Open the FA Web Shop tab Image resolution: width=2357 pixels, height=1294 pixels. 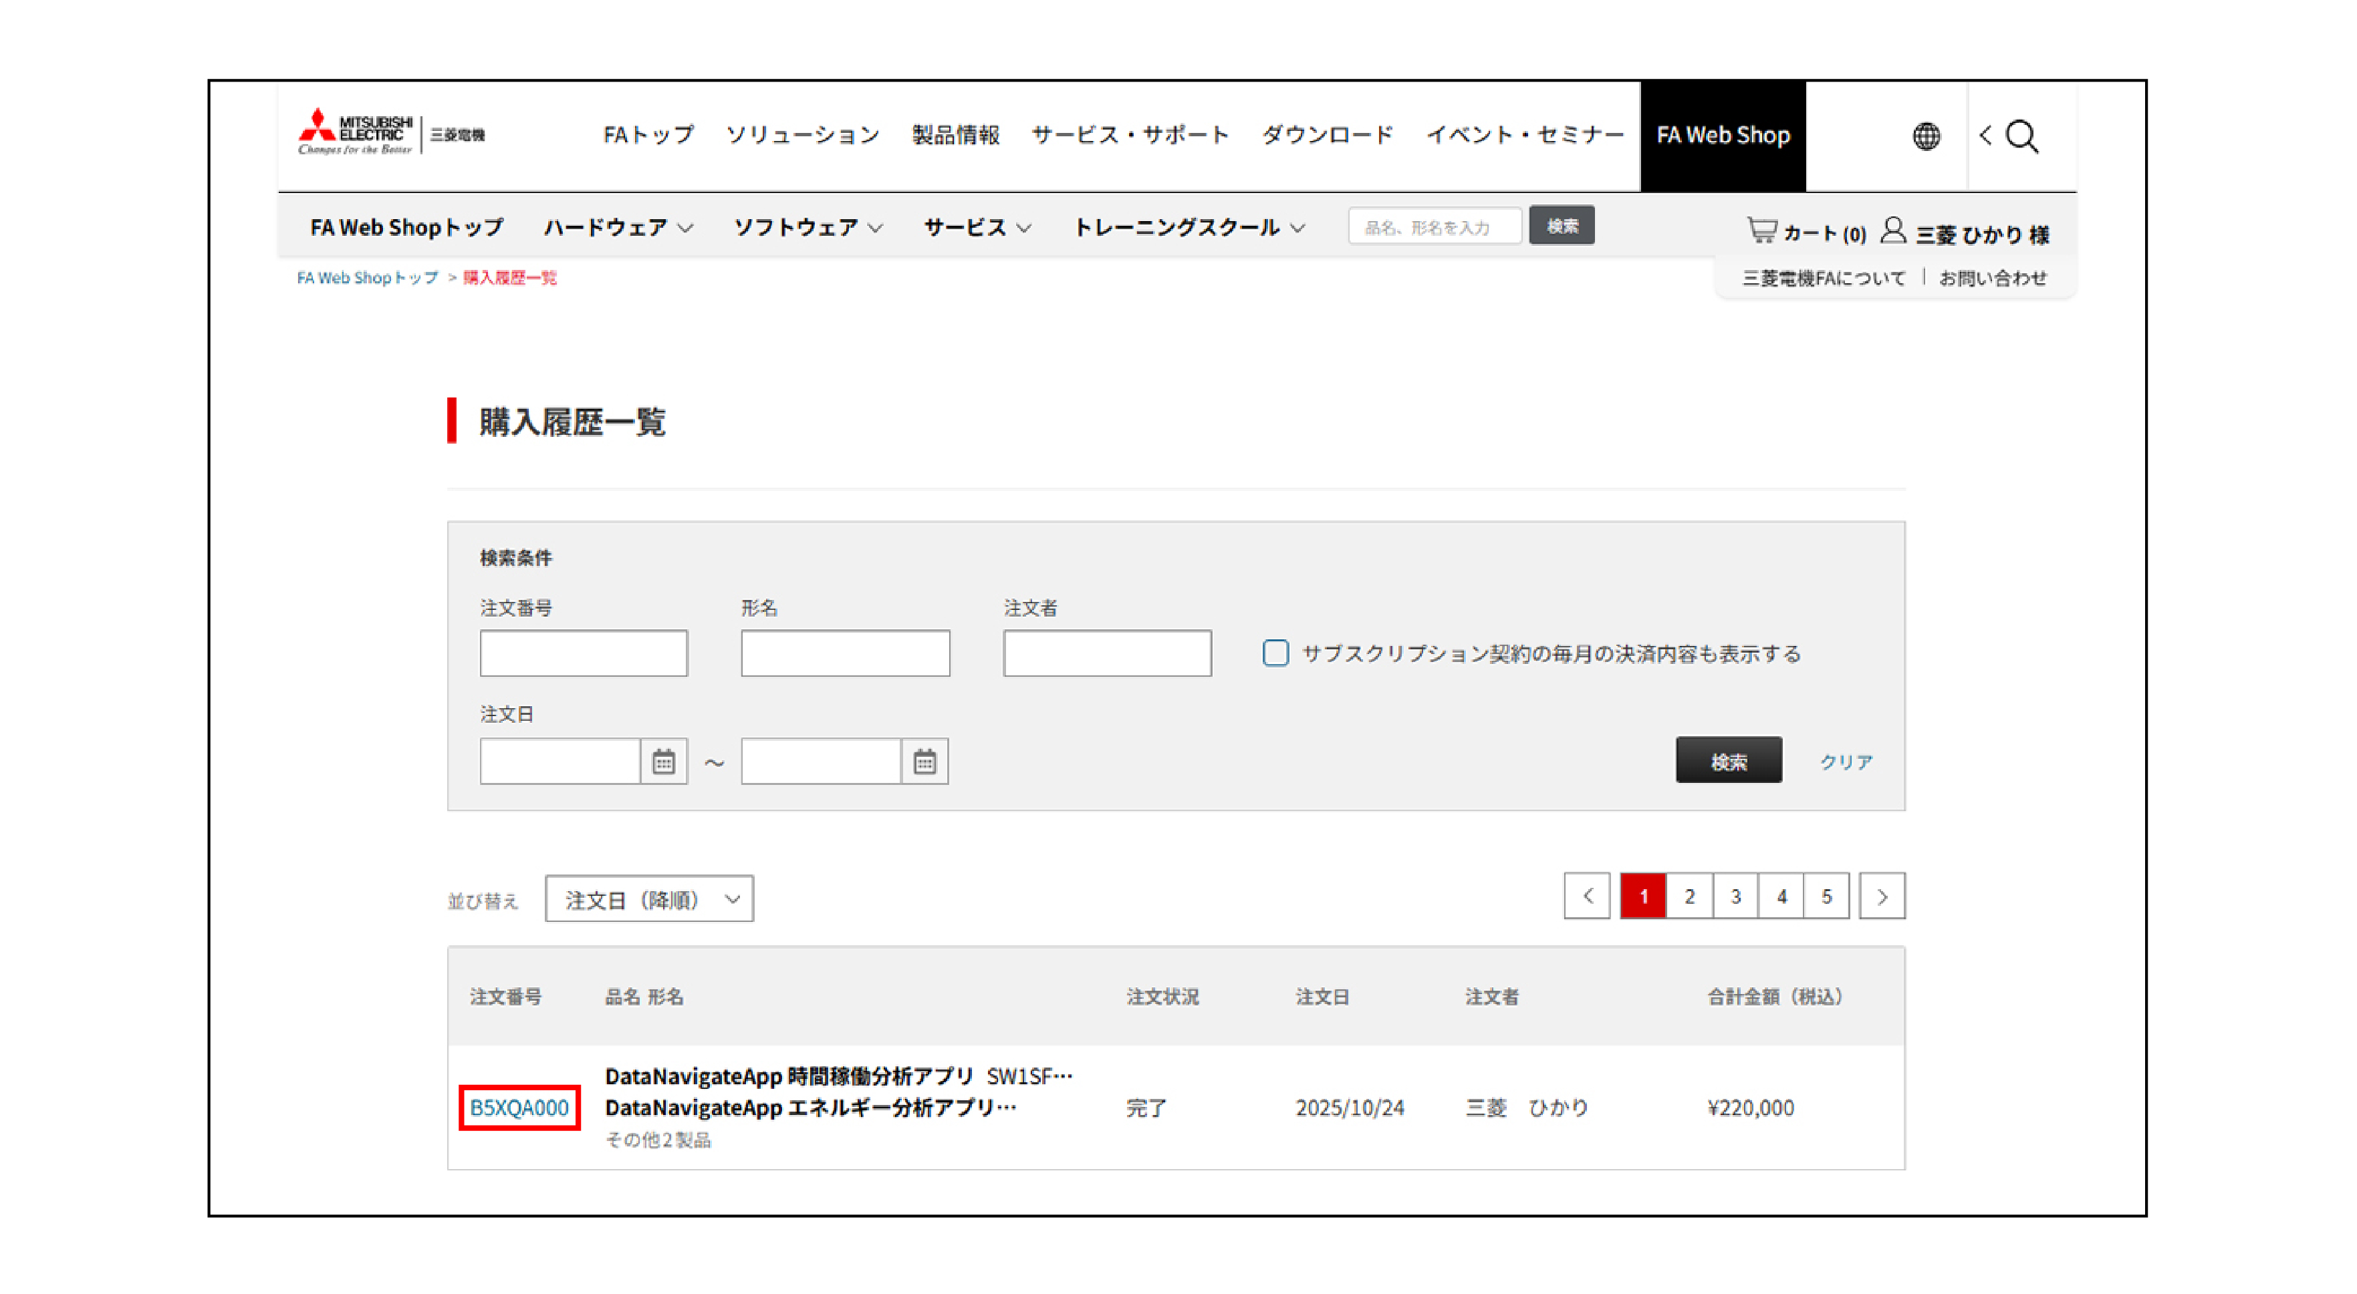point(1722,134)
